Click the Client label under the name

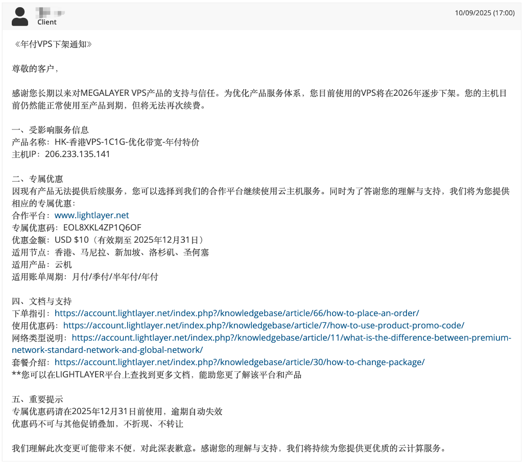coord(47,22)
